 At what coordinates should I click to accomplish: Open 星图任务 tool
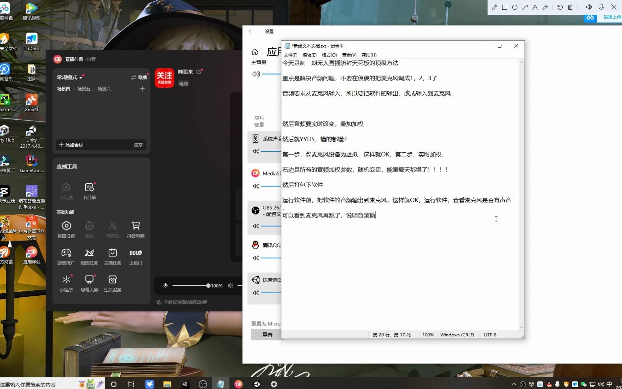(x=89, y=256)
